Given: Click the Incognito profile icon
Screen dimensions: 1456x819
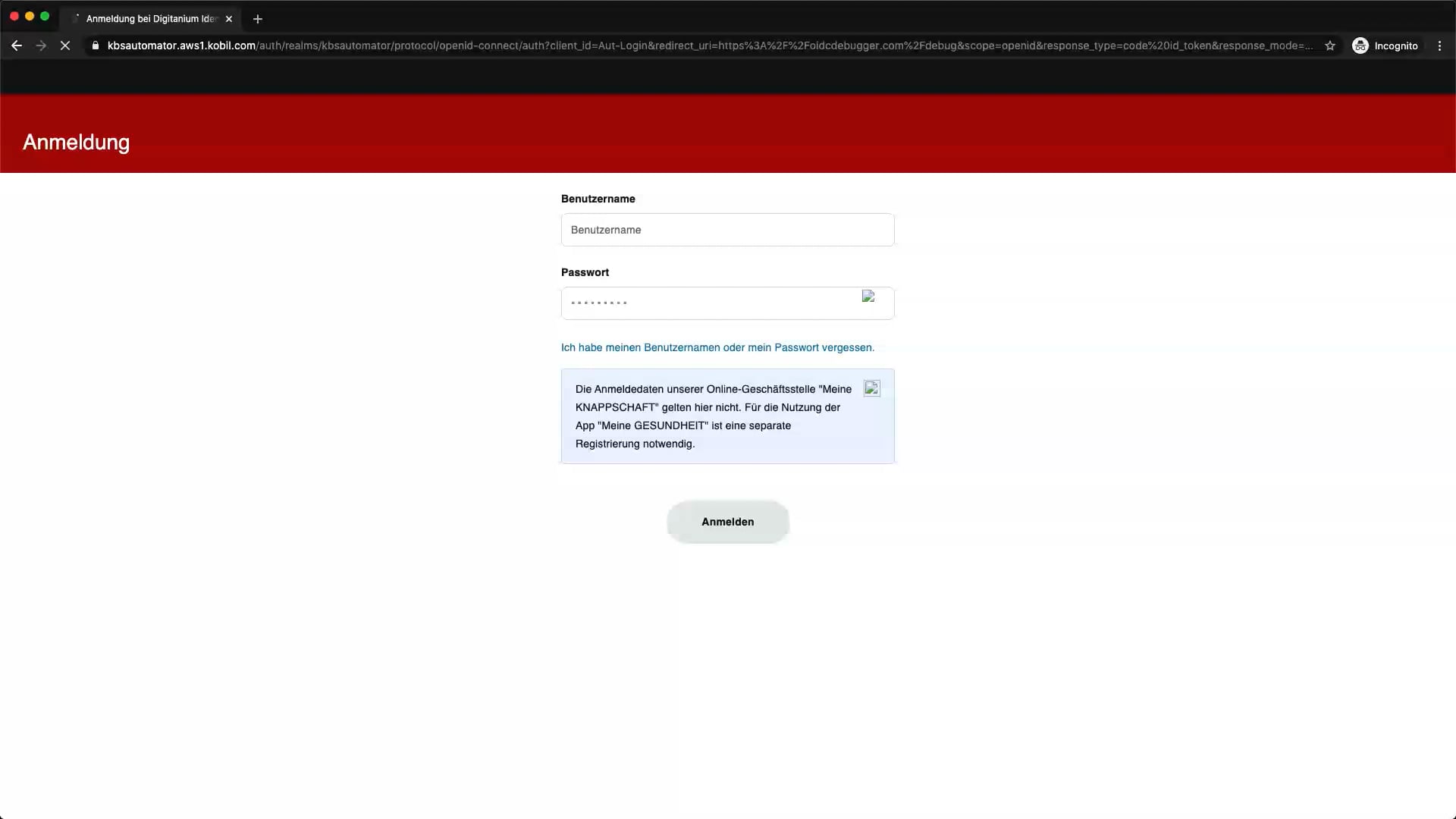Looking at the screenshot, I should 1360,45.
